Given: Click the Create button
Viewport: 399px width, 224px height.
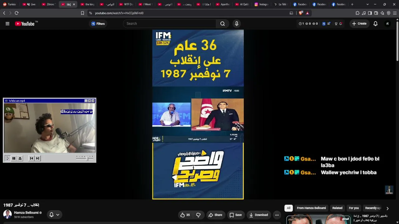Looking at the screenshot, I should (x=359, y=24).
